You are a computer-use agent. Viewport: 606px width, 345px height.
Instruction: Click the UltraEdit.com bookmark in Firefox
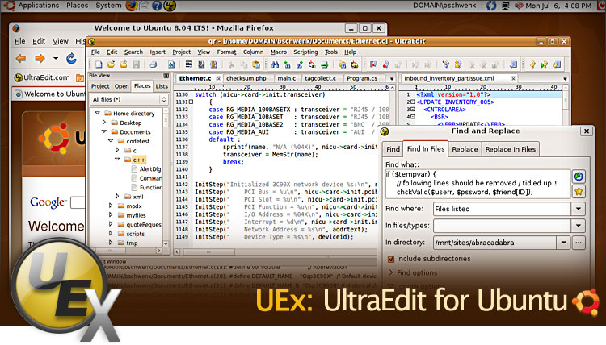42,77
